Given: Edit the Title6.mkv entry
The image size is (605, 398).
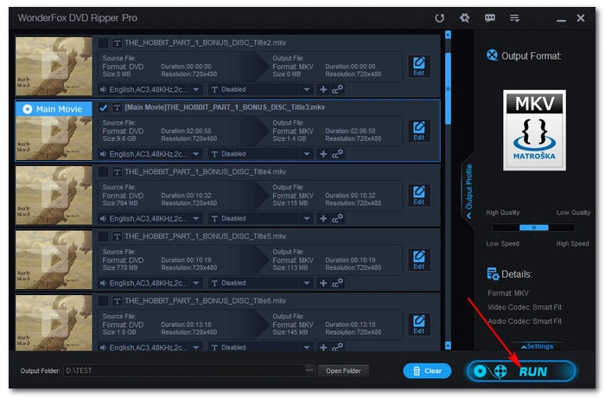Looking at the screenshot, I should point(418,324).
